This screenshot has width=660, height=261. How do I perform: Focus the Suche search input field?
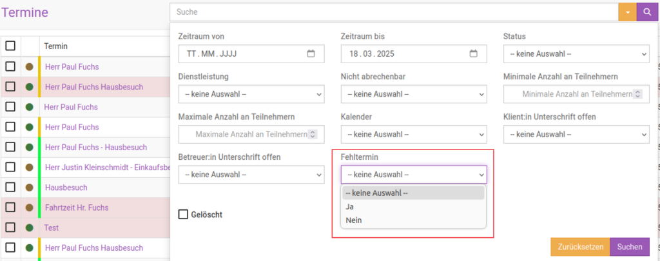pos(394,12)
